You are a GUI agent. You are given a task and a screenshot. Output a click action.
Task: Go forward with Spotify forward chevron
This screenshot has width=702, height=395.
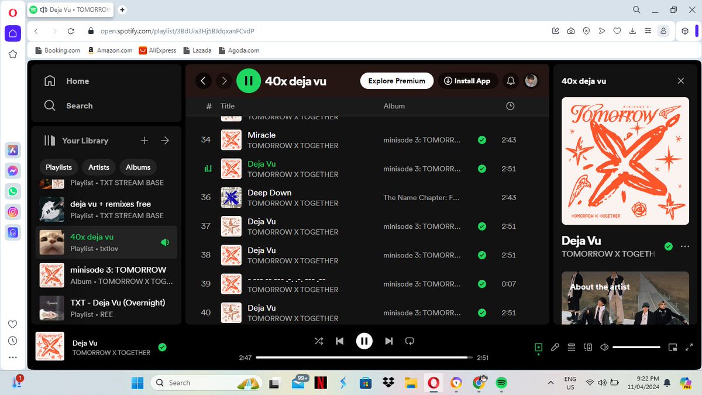click(224, 81)
